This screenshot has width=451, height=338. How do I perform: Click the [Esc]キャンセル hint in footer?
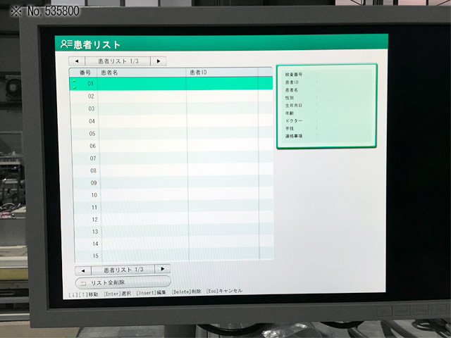click(x=224, y=291)
